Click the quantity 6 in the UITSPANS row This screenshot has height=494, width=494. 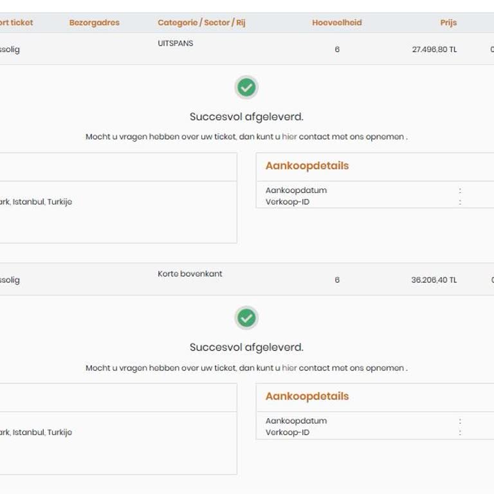pyautogui.click(x=337, y=50)
